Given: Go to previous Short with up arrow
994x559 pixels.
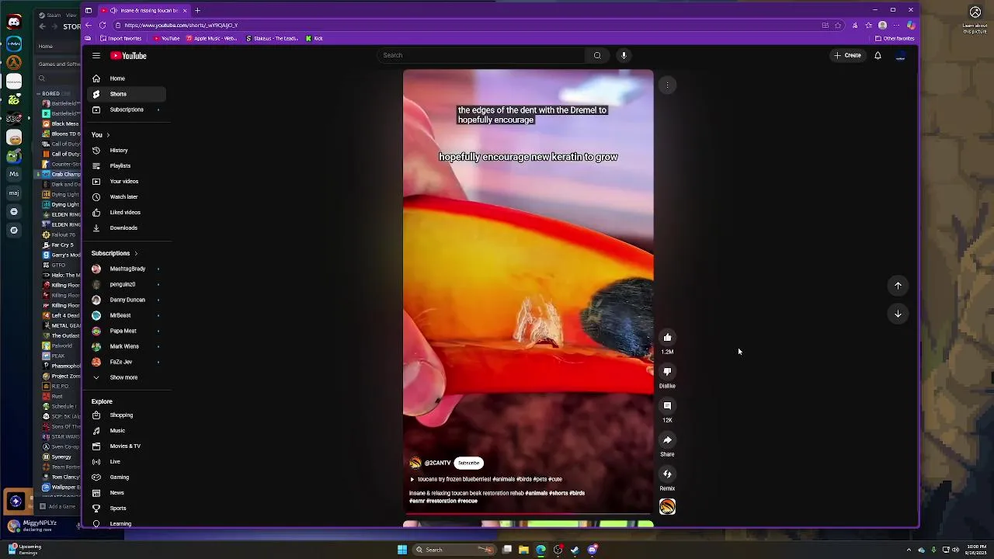Looking at the screenshot, I should click(x=898, y=286).
